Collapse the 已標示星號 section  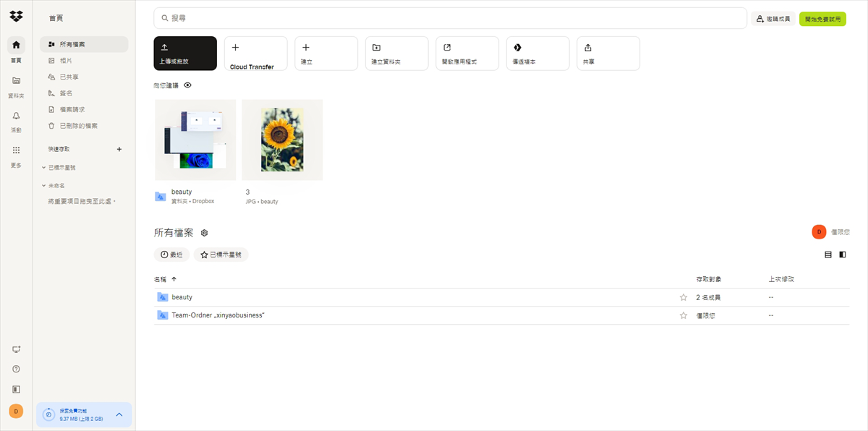click(x=43, y=167)
